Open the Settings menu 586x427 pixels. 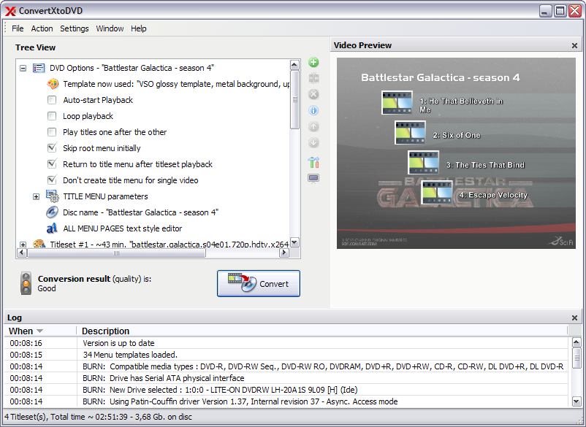point(75,28)
